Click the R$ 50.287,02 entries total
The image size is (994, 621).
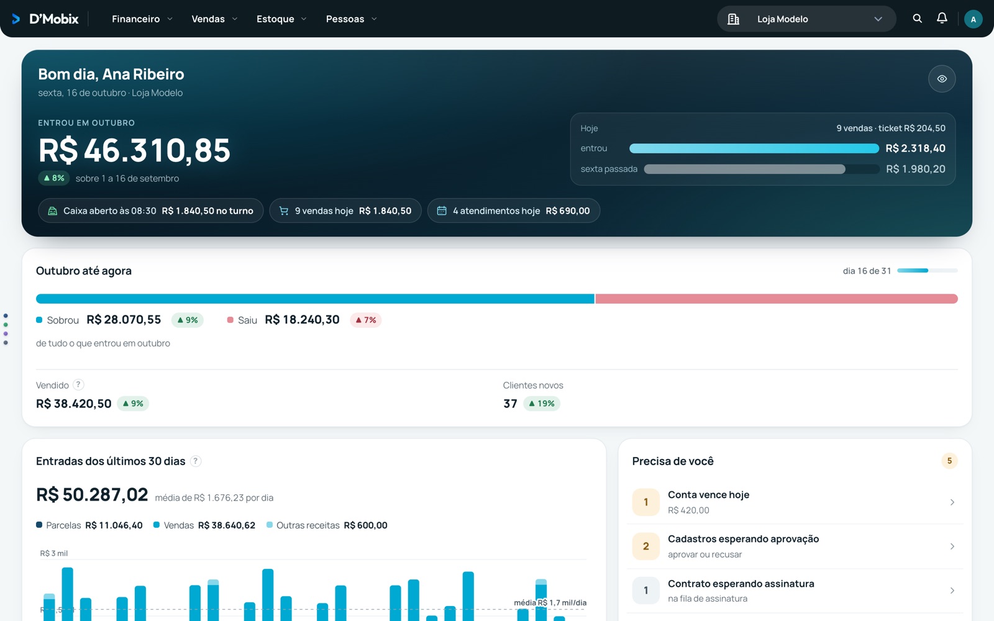[92, 495]
